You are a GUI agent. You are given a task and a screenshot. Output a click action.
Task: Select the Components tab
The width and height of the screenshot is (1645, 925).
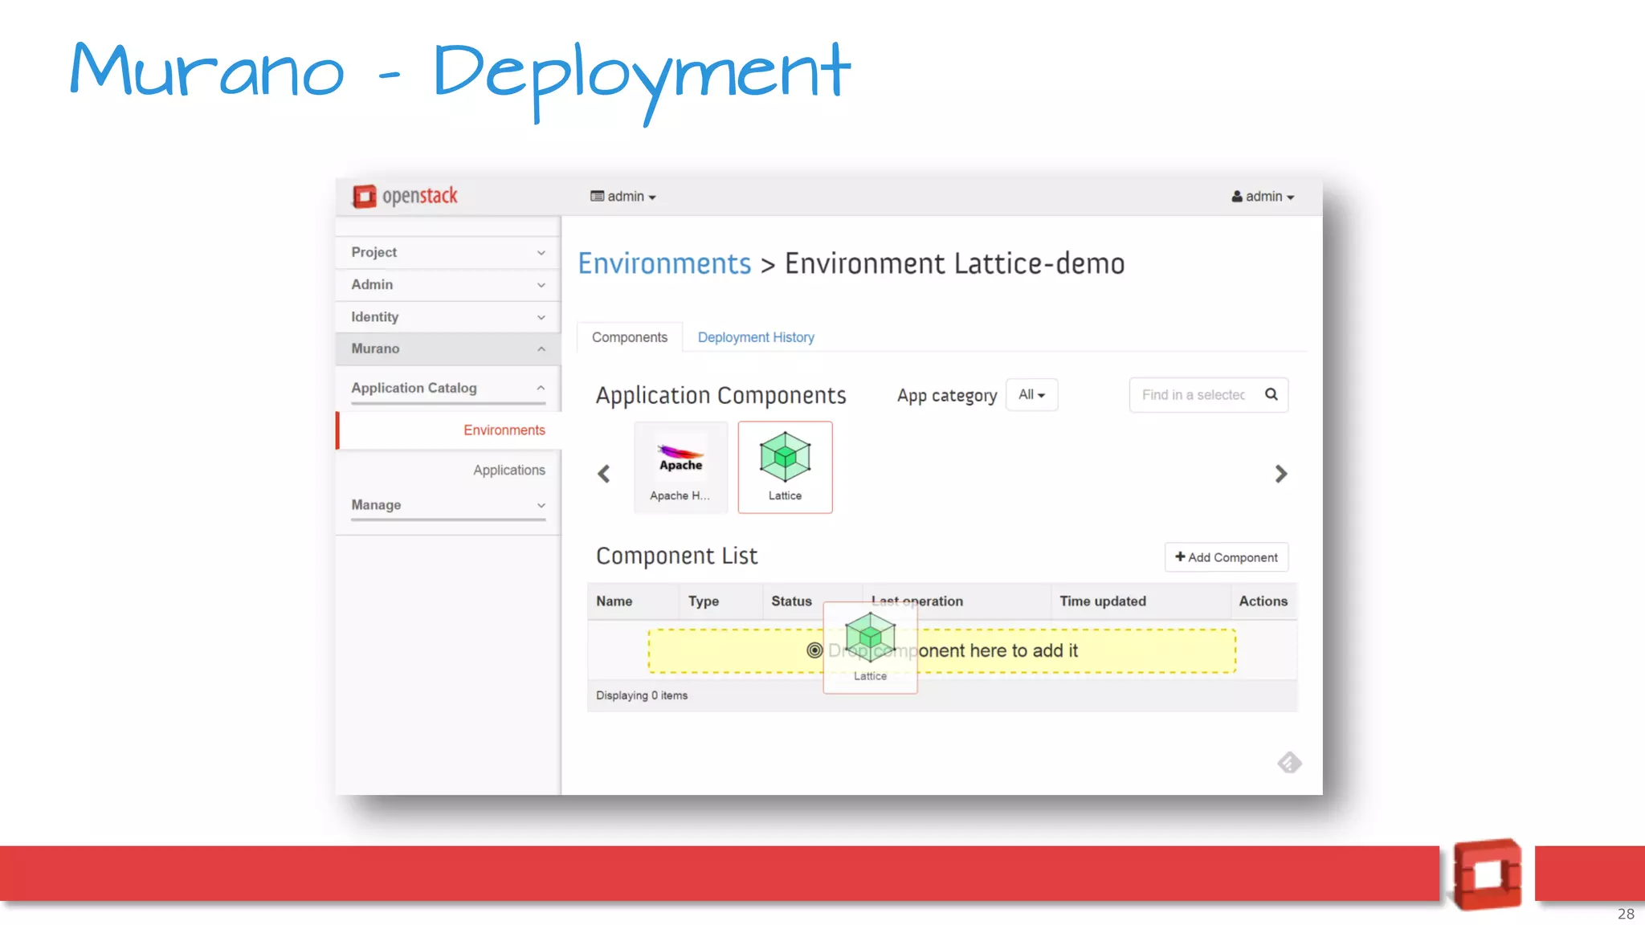click(629, 337)
